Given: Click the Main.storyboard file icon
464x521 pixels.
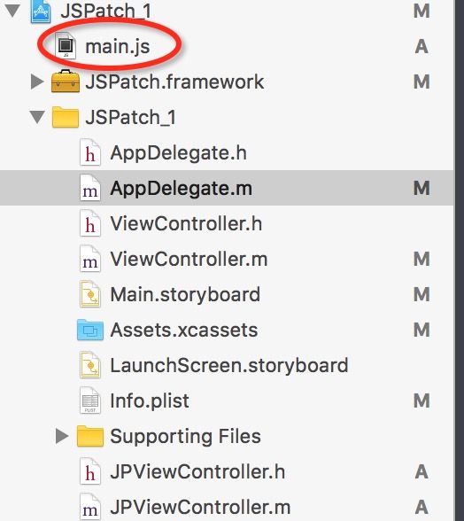Looking at the screenshot, I should pyautogui.click(x=90, y=294).
